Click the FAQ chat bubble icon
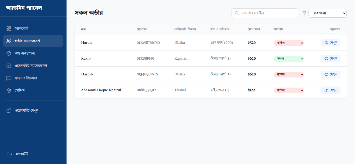Image resolution: width=355 pixels, height=164 pixels. coord(9,78)
